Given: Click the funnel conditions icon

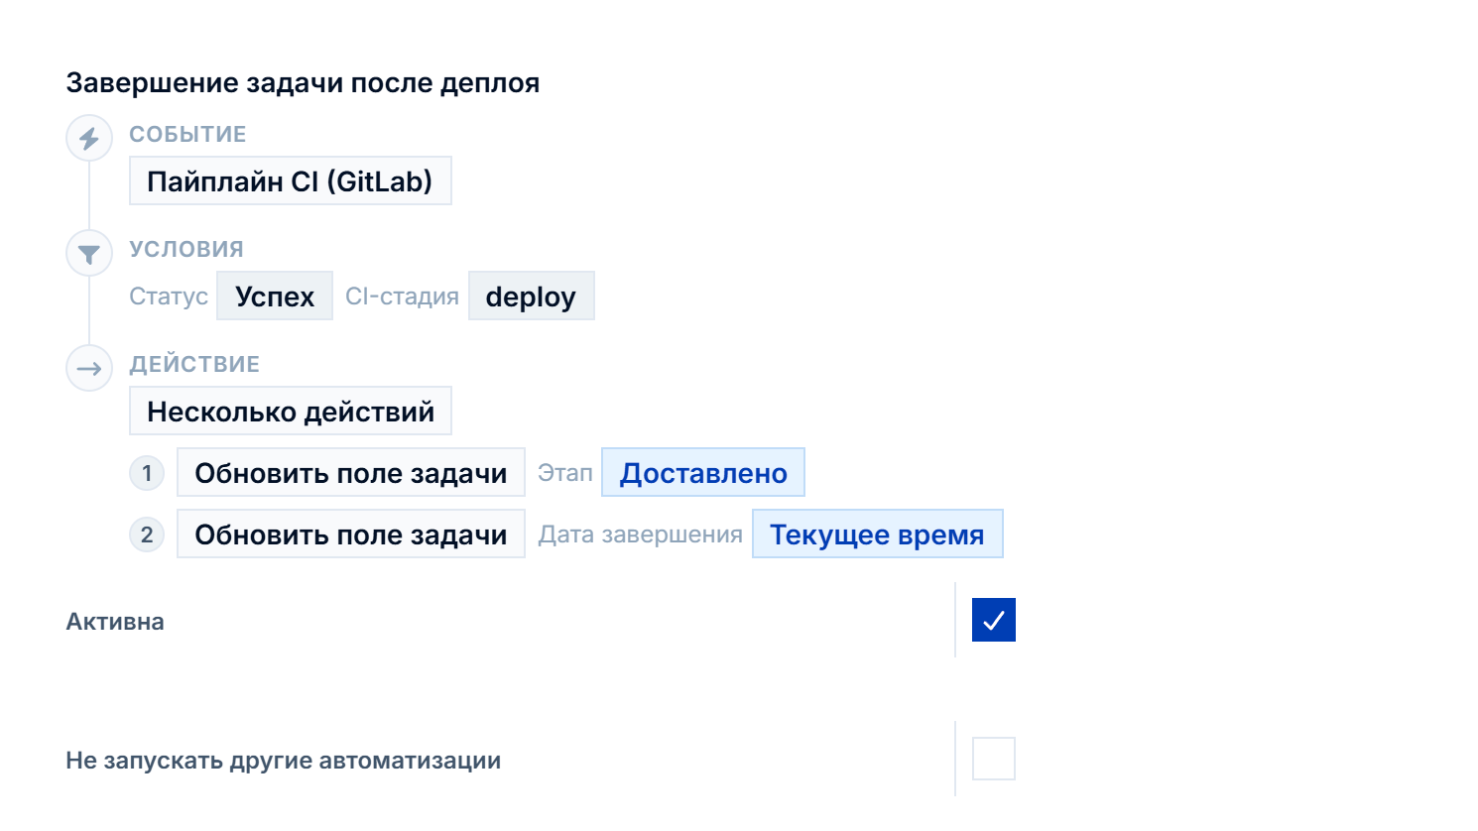Looking at the screenshot, I should [x=89, y=254].
